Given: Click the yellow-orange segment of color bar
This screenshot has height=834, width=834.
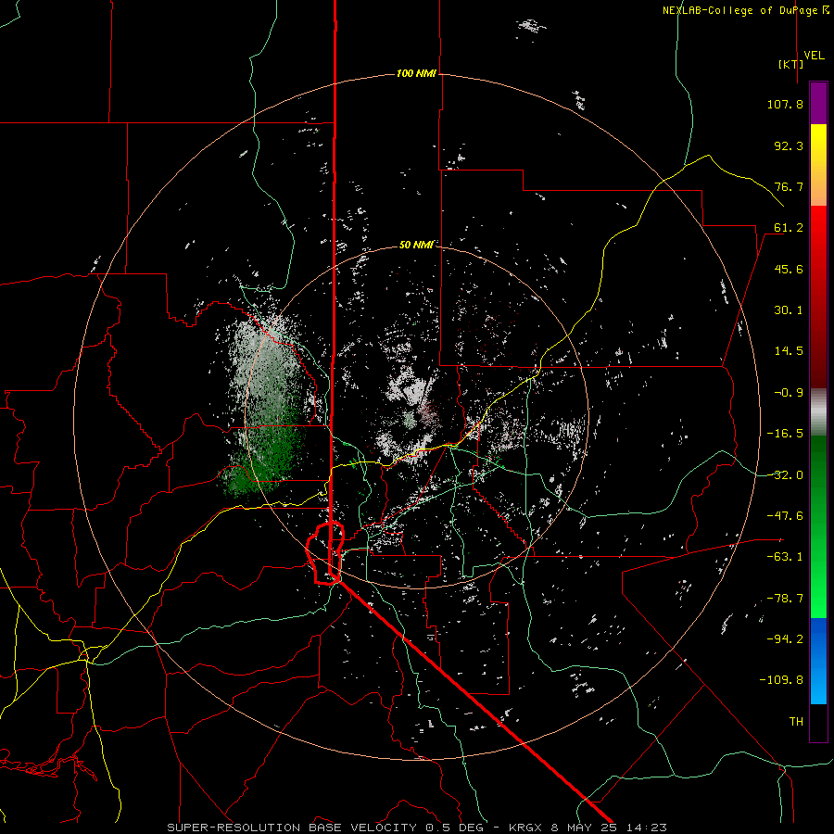Looking at the screenshot, I should [x=818, y=165].
